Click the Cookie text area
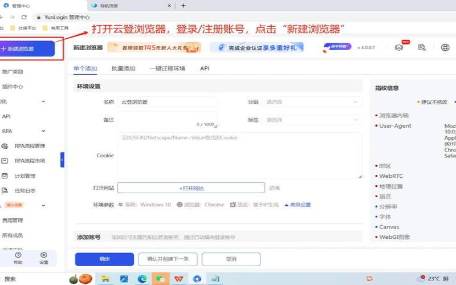 click(240, 155)
